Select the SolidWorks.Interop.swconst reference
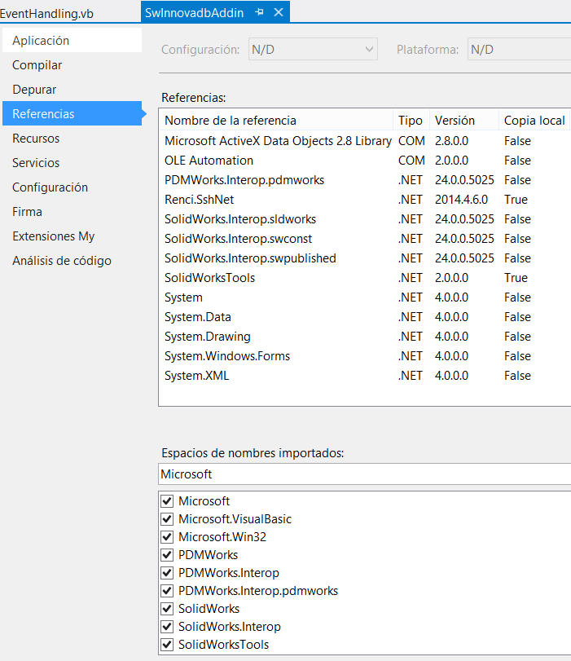The image size is (571, 661). (x=365, y=239)
